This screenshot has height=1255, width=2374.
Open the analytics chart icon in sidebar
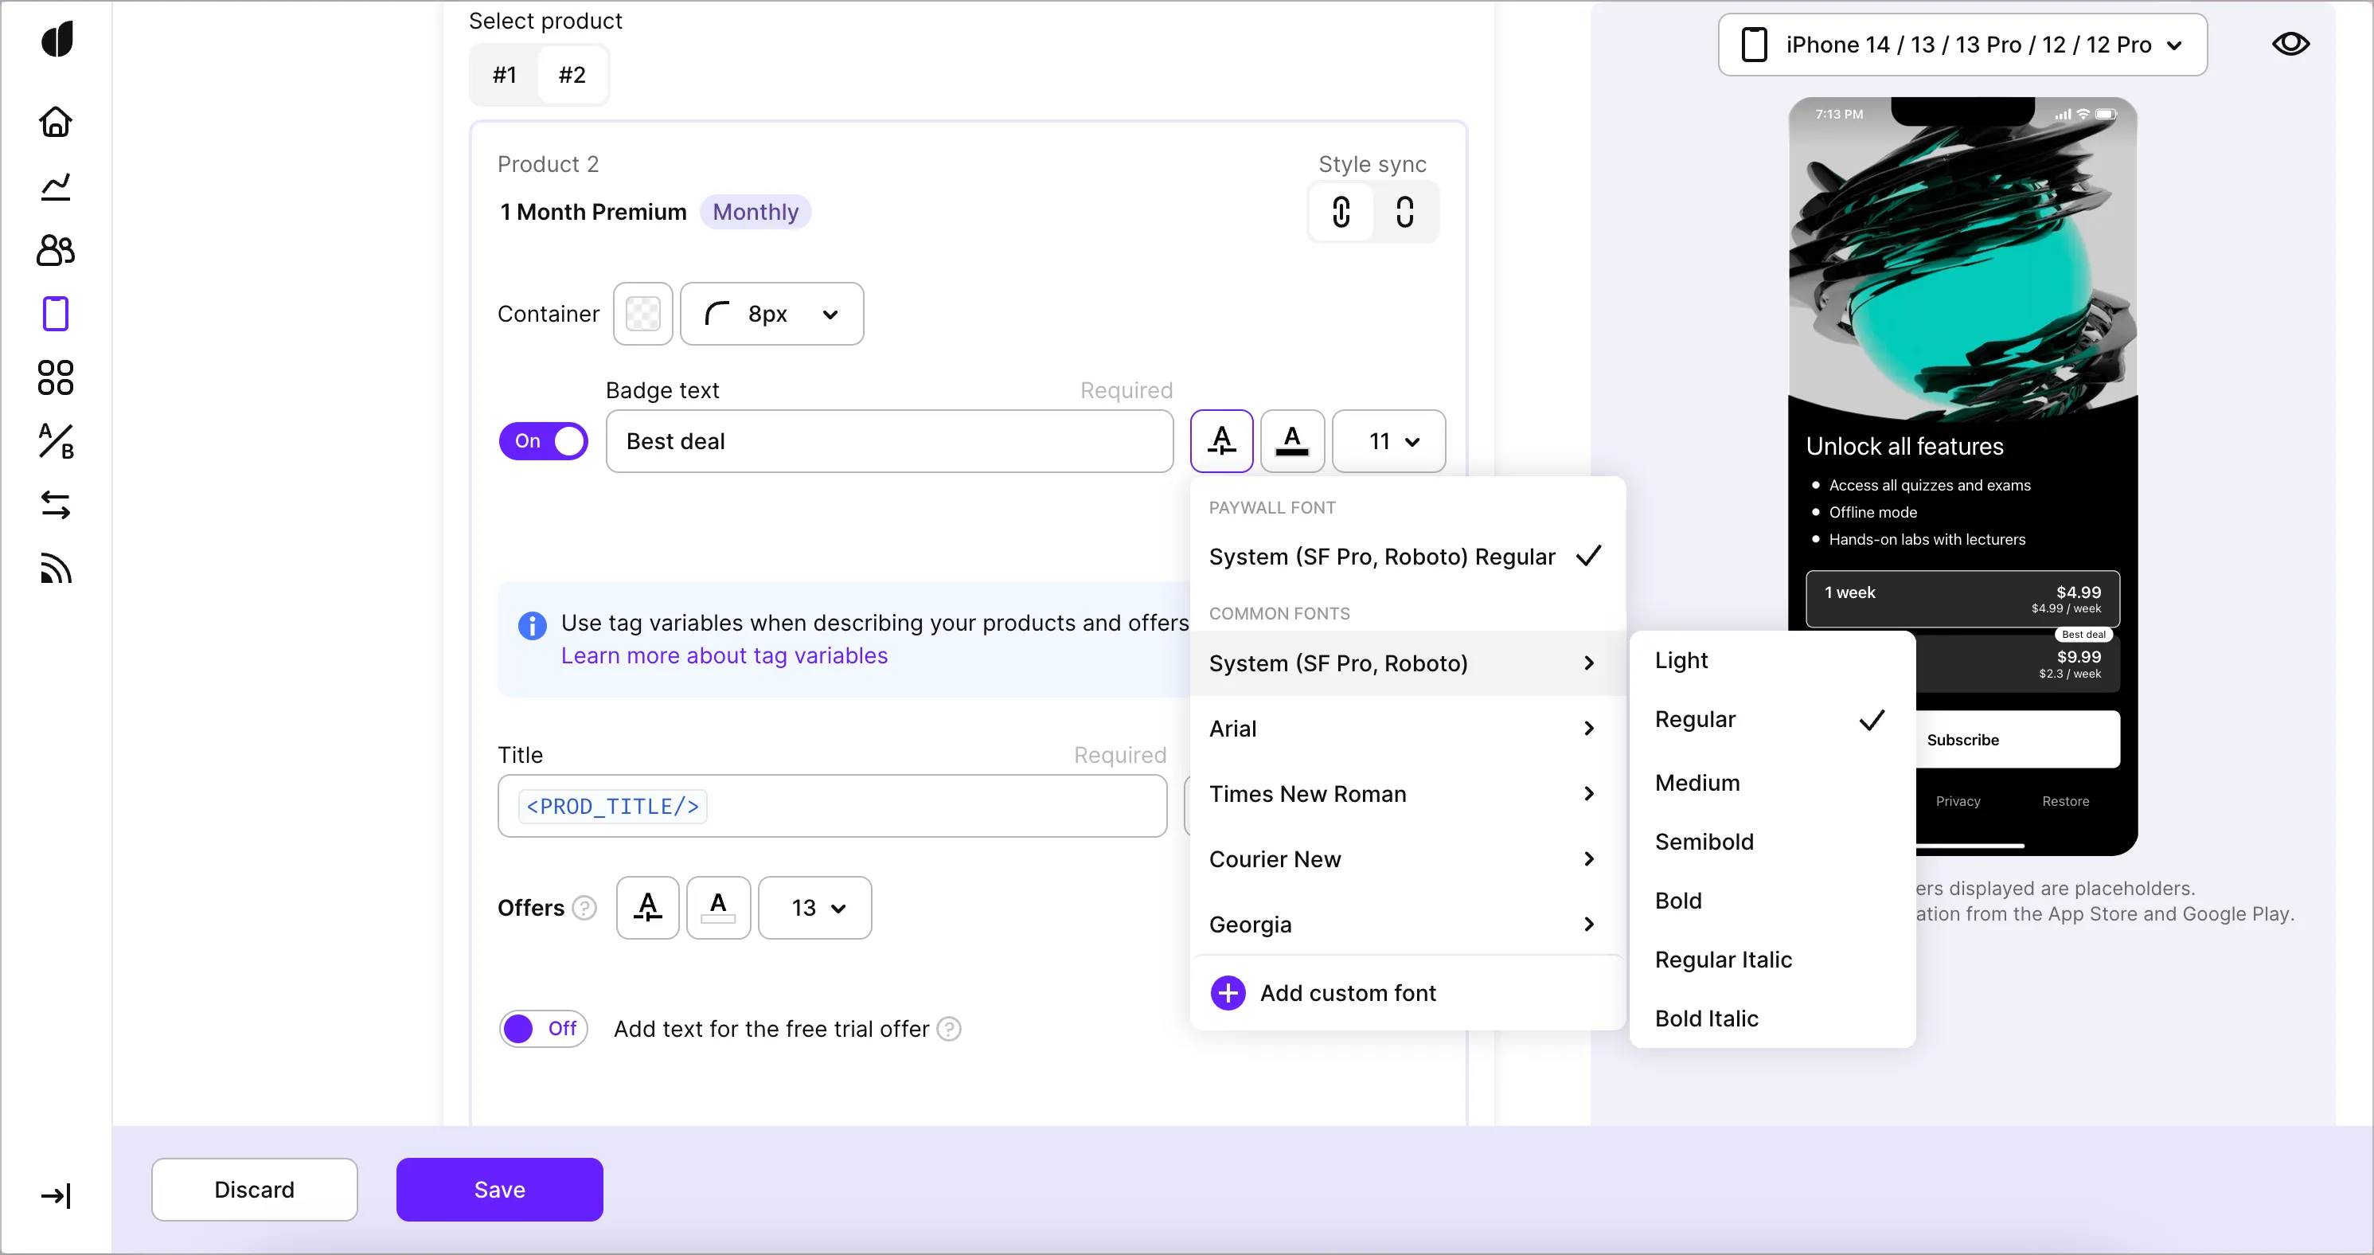click(x=55, y=187)
